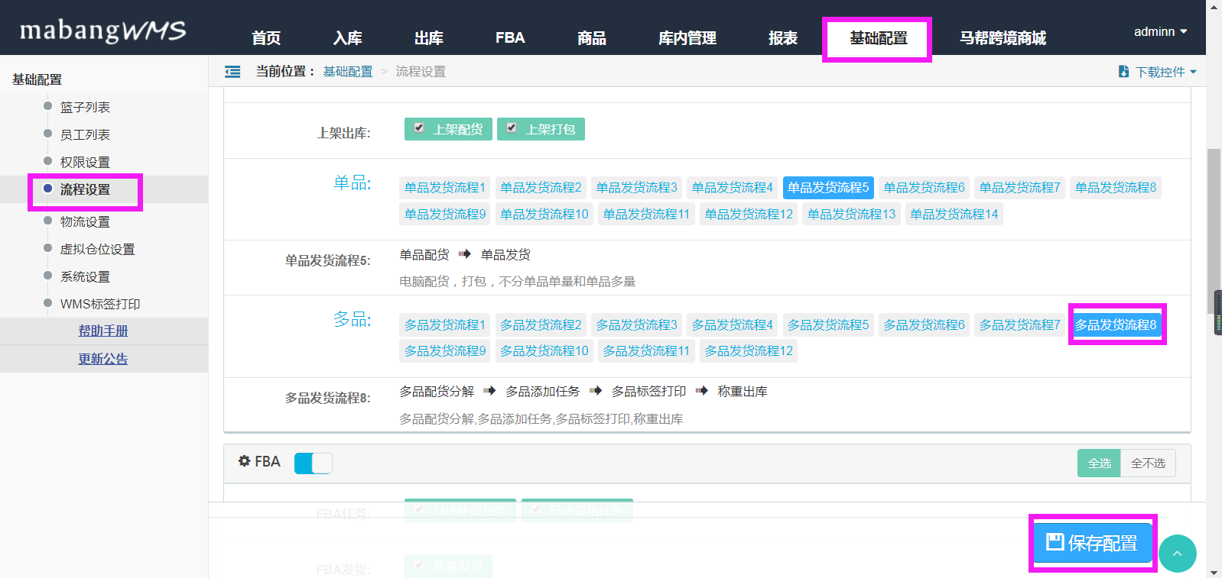The height and width of the screenshot is (578, 1222).
Task: Choose 多品发货流程7
Action: [x=1019, y=325]
